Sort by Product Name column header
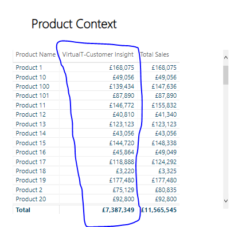Screen dimensions: 242x227 pyautogui.click(x=36, y=54)
